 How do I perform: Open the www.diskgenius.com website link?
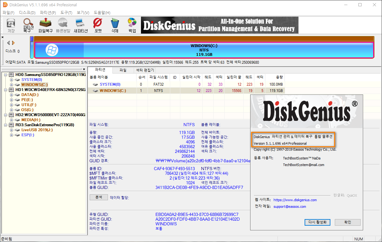point(295,200)
